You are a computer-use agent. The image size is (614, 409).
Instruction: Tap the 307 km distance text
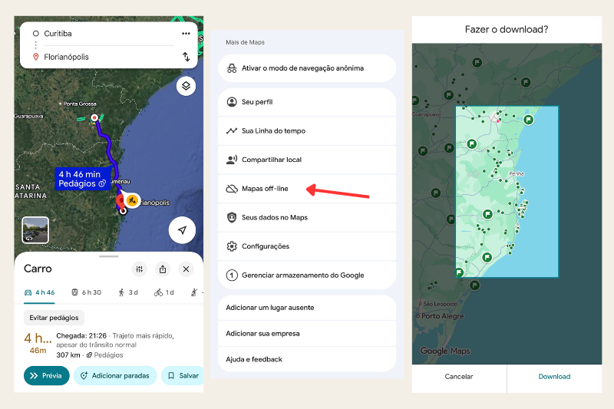68,355
